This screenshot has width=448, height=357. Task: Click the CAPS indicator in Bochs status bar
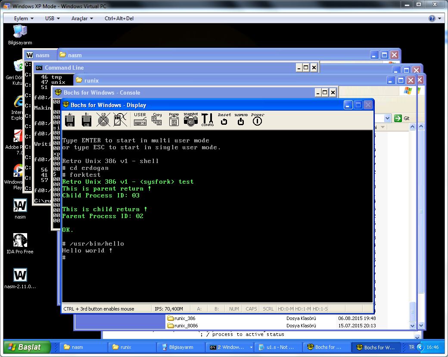point(251,309)
